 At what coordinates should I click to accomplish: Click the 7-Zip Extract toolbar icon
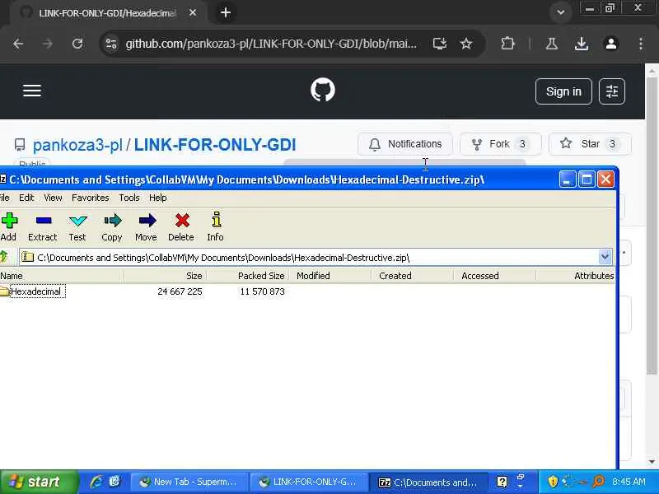tap(43, 227)
